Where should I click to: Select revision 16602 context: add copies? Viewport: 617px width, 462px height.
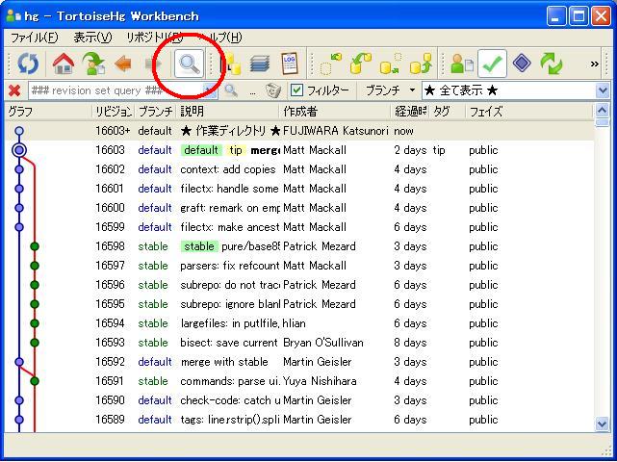tap(299, 169)
